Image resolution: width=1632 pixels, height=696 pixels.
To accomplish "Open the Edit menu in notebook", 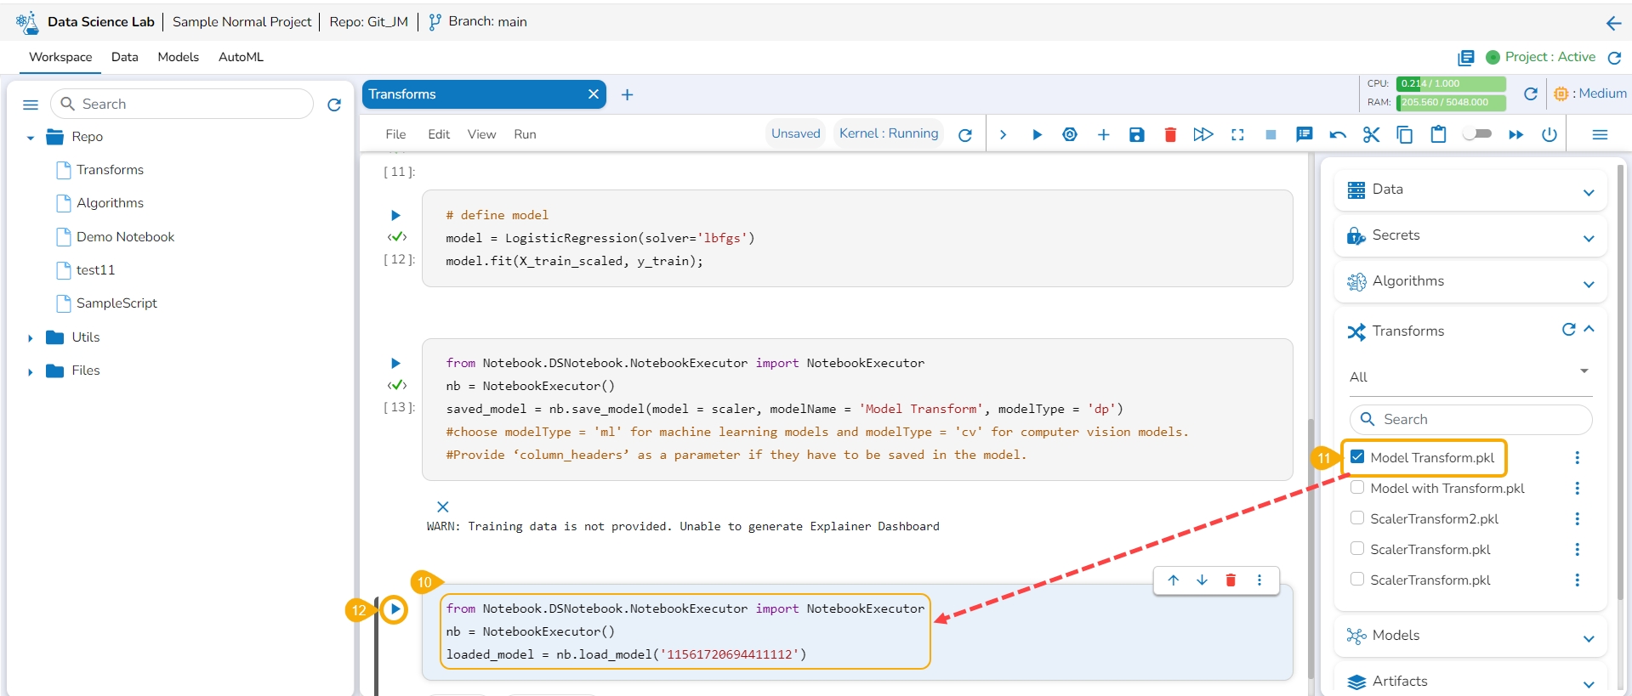I will point(439,134).
